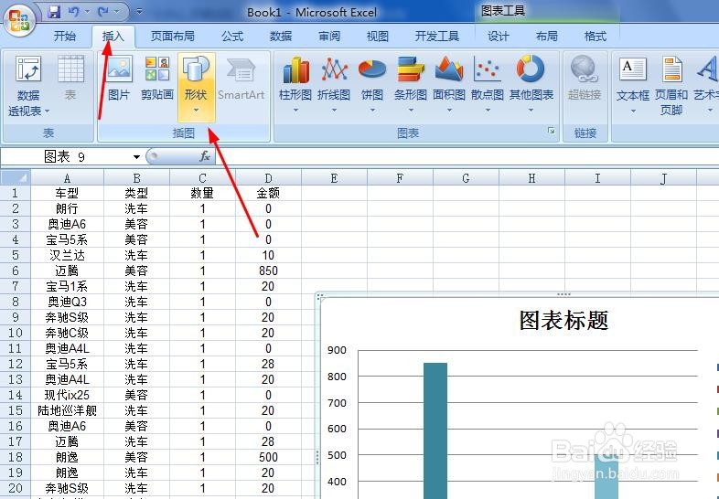
Task: Expand the 散点图 dropdown arrow
Action: [488, 110]
